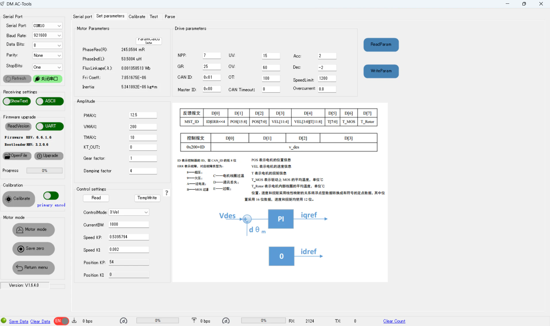Click the Upgrade firmware button

coord(49,156)
